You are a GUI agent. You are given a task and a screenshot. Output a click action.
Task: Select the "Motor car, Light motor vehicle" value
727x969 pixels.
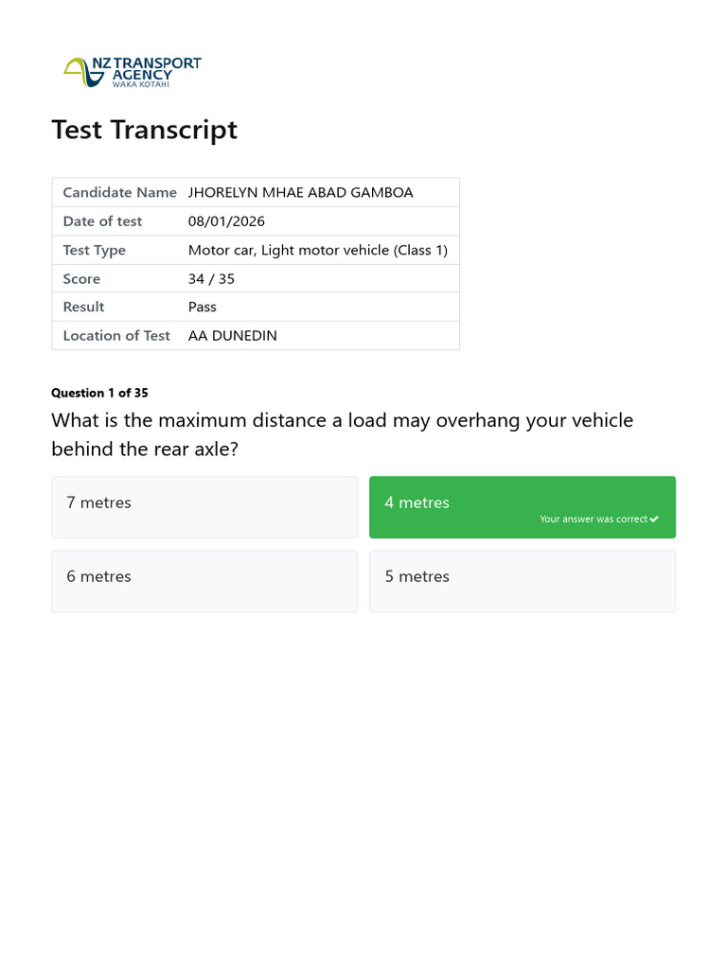point(317,250)
